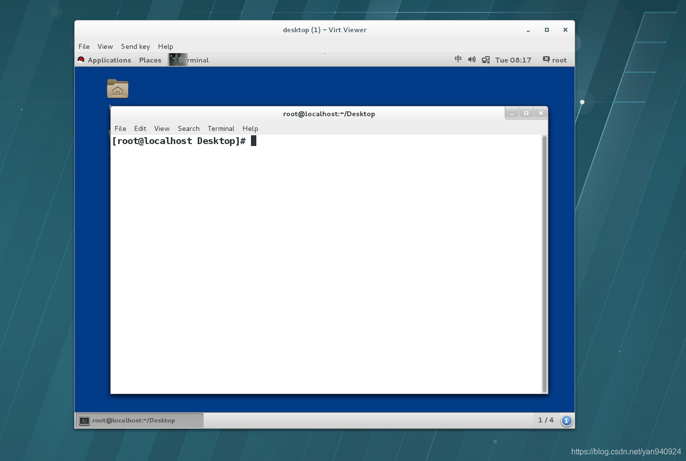Click the root@localhost:~/Desktop taskbar button
Screen dimensions: 686x461
coord(140,420)
